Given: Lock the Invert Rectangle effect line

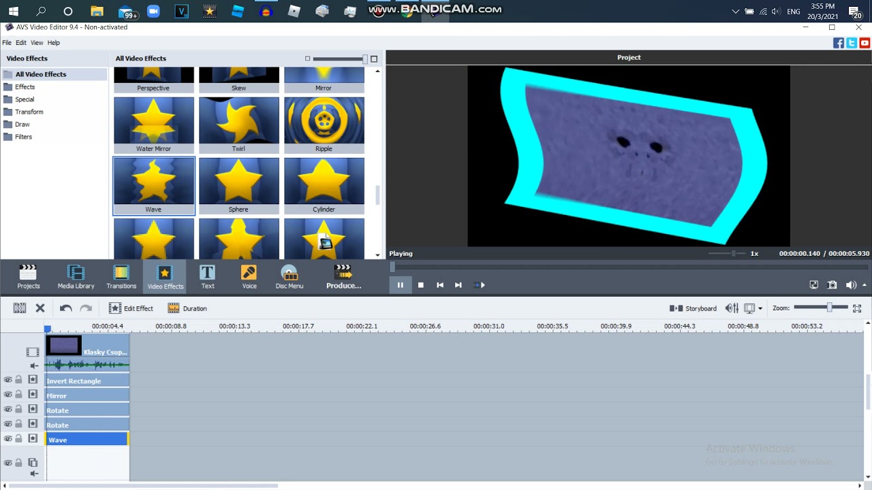Looking at the screenshot, I should [19, 380].
